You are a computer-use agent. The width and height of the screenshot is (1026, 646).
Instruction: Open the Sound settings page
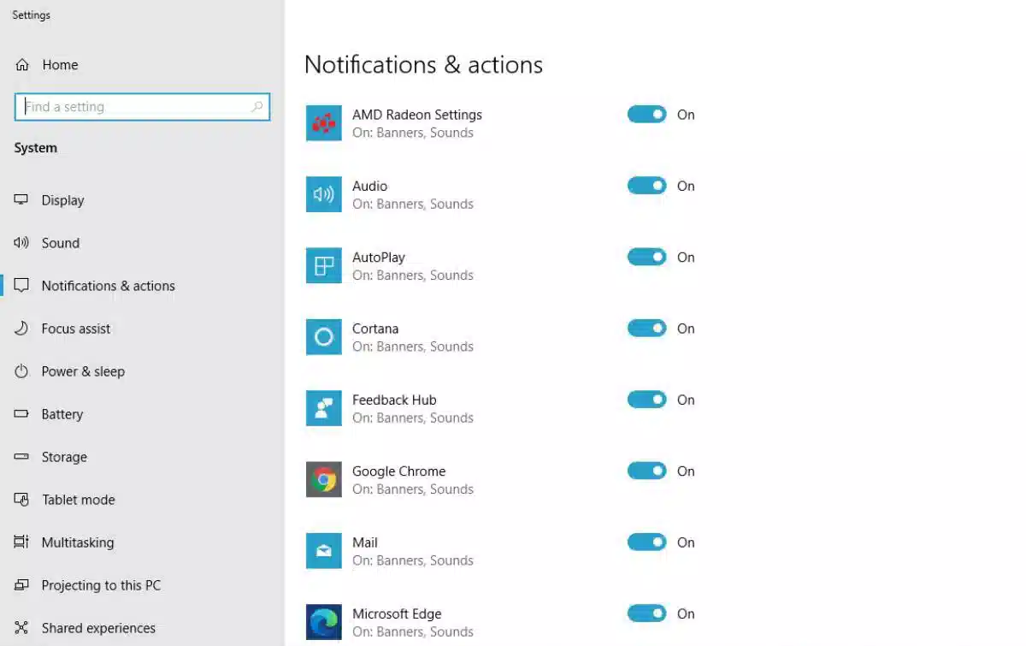pos(61,243)
